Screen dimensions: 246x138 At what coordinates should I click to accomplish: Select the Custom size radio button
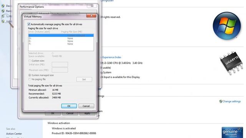click(x=30, y=61)
